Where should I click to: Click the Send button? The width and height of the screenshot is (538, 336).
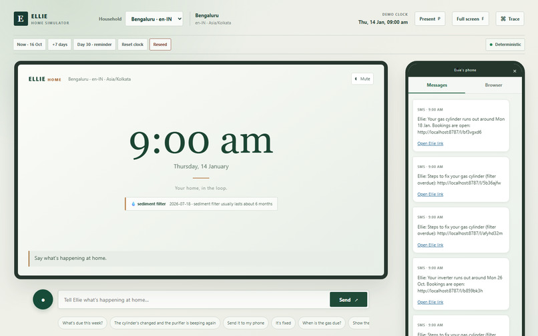[348, 299]
